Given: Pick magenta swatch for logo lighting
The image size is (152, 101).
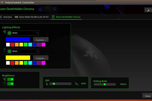Looking at the screenshot, I should [43, 45].
